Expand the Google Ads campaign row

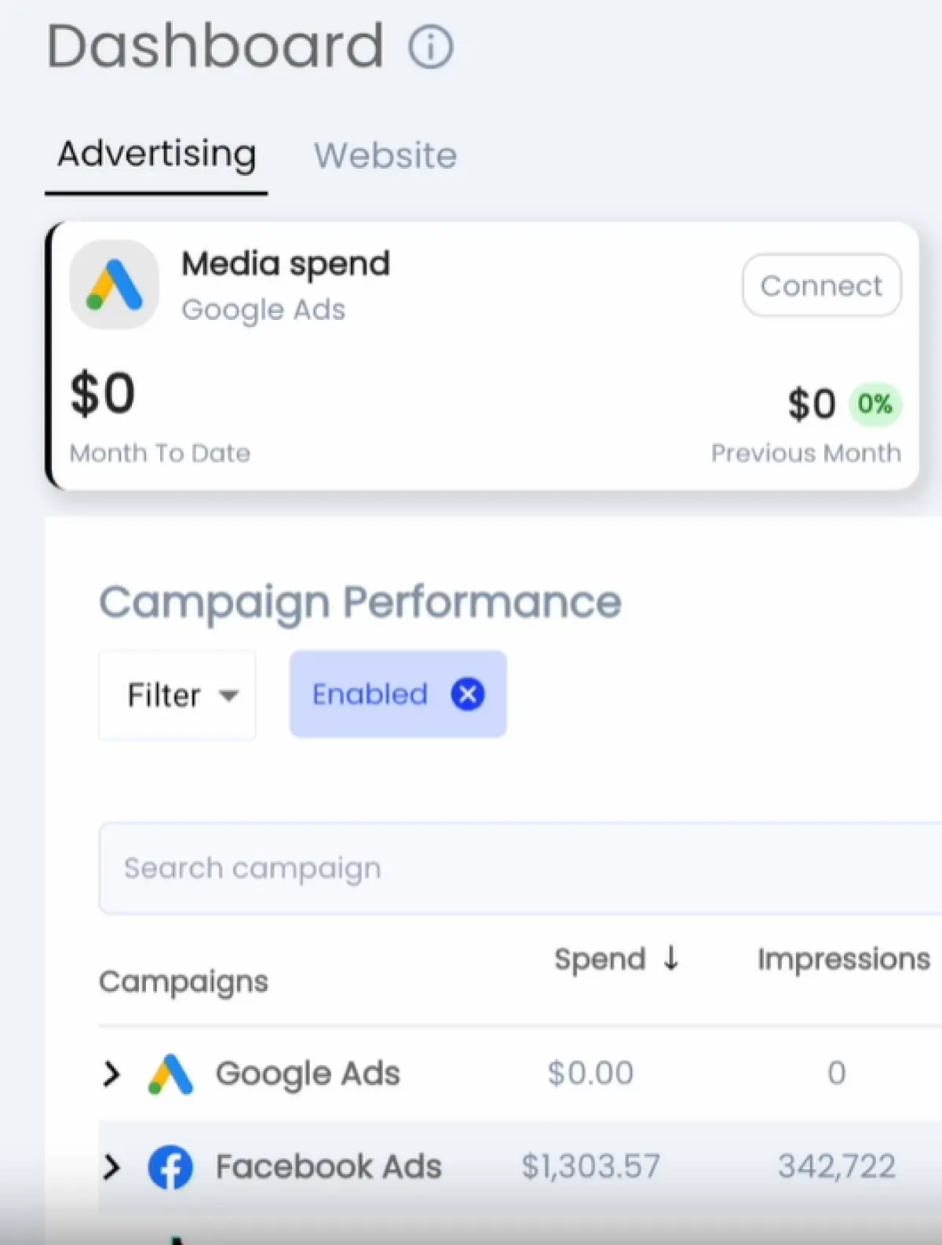112,1074
